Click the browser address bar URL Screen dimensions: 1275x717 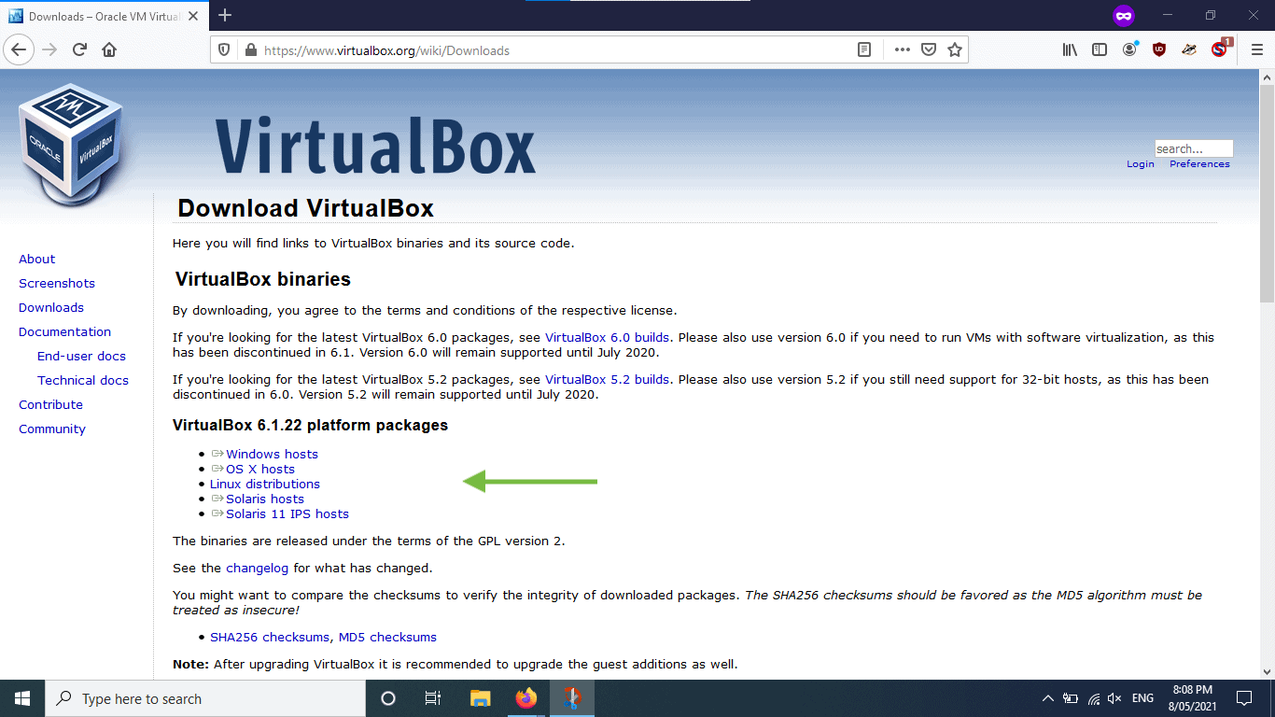(386, 50)
